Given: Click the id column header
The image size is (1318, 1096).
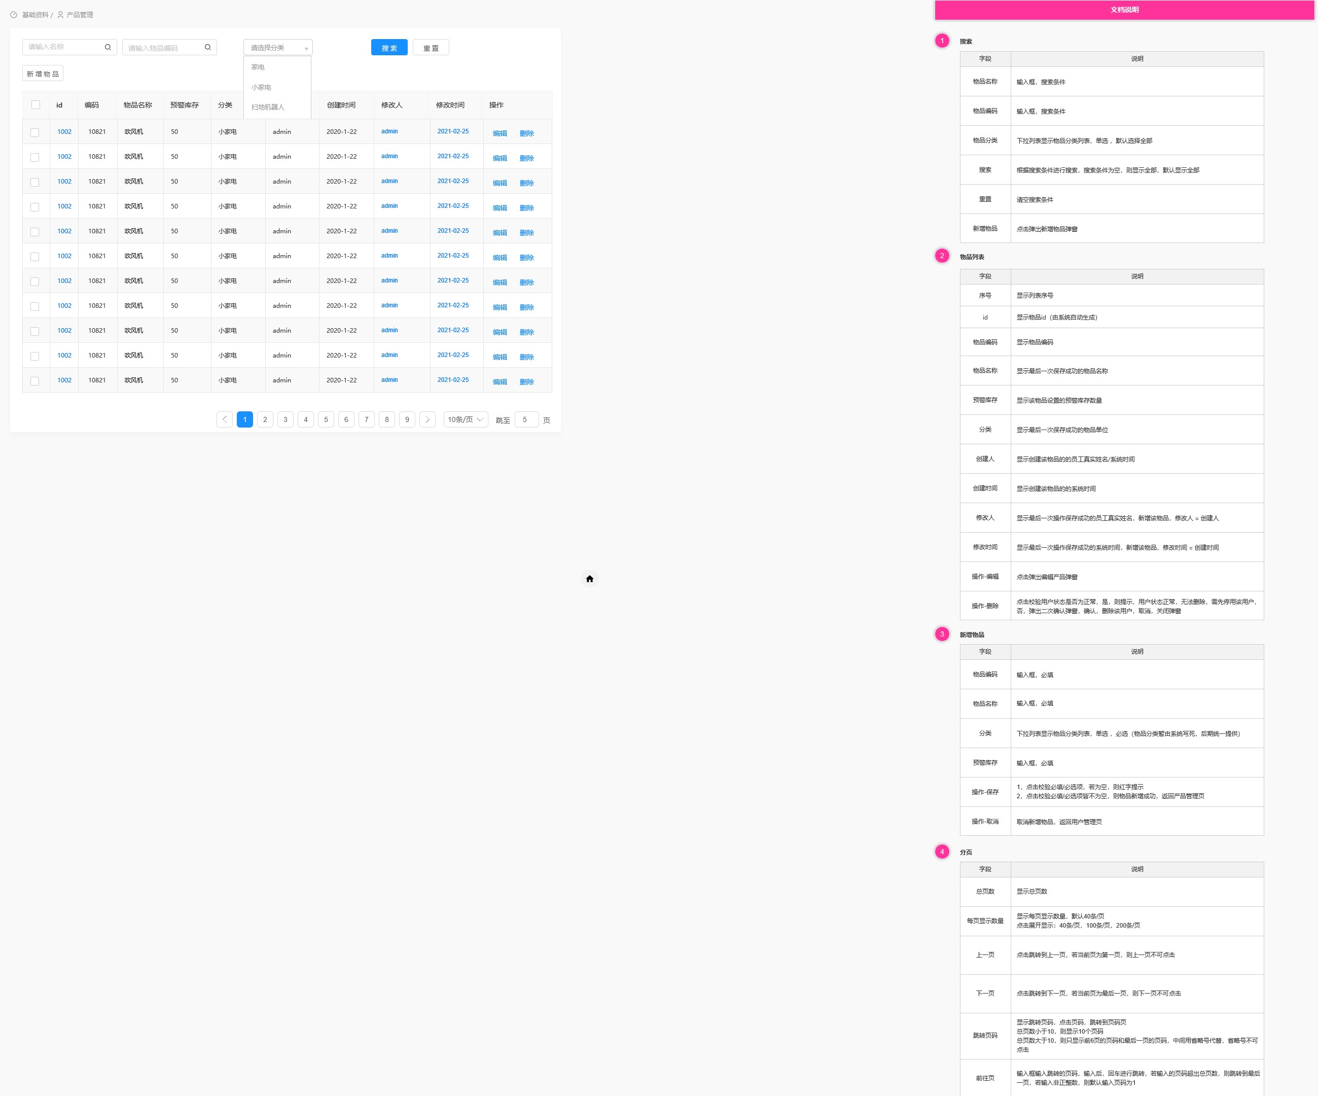Looking at the screenshot, I should [60, 105].
